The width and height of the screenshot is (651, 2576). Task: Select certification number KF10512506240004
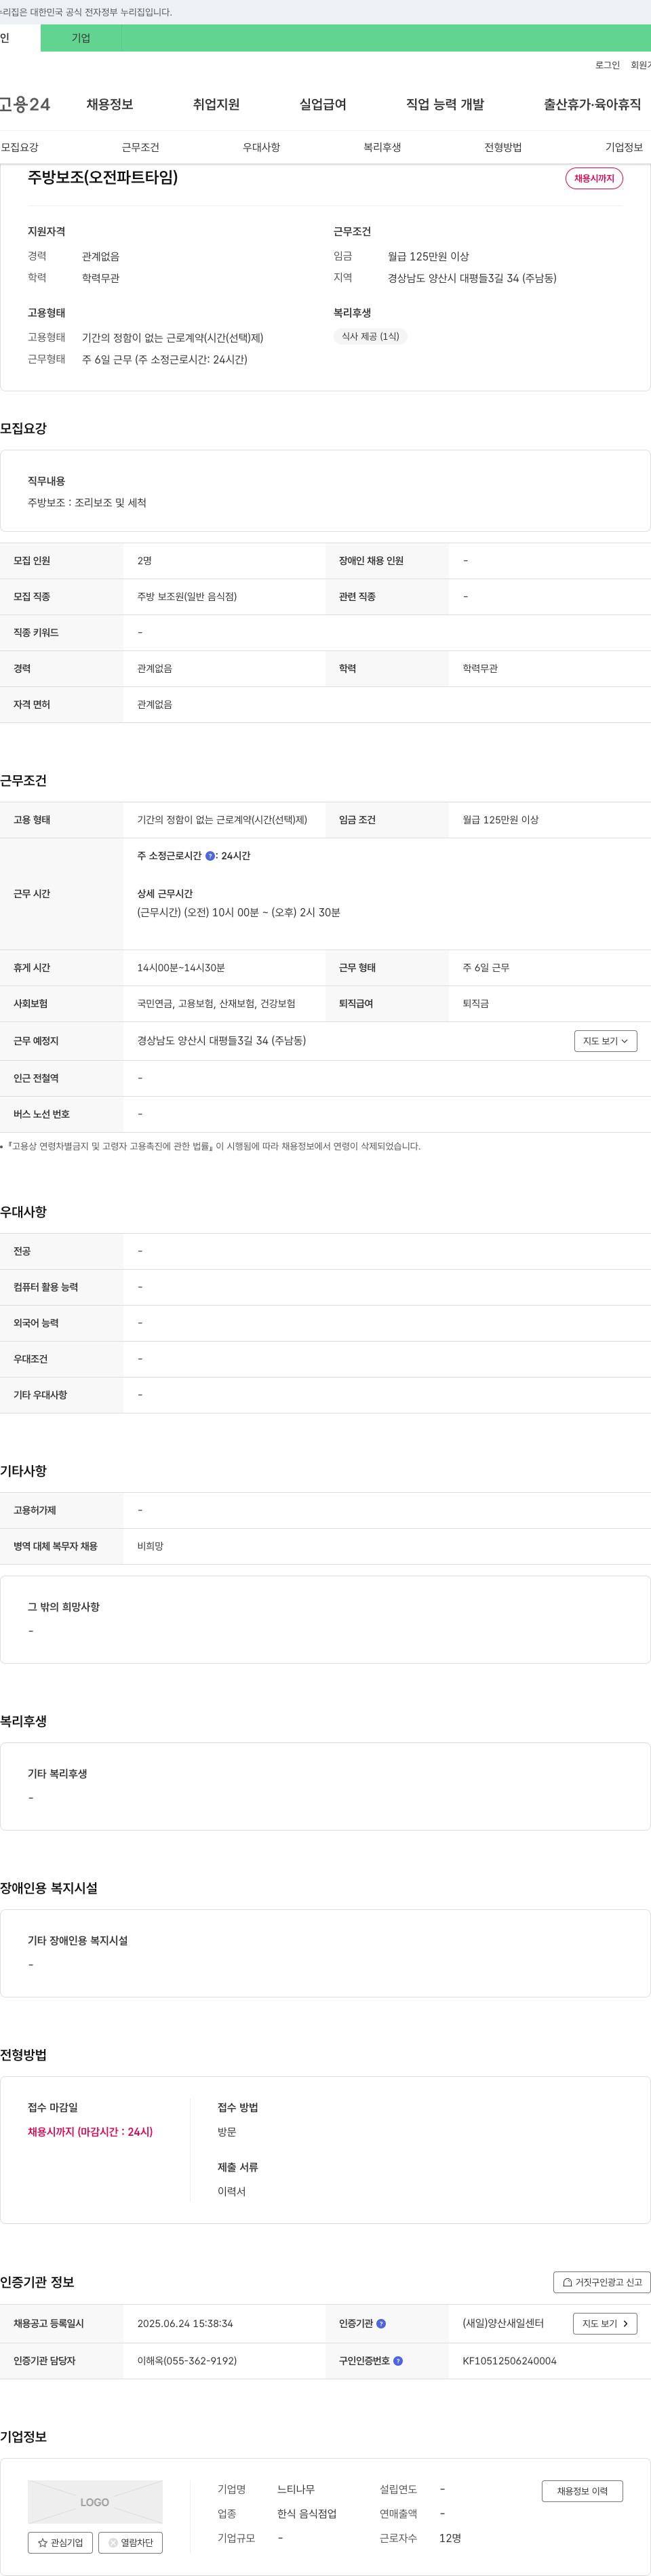pyautogui.click(x=509, y=2360)
